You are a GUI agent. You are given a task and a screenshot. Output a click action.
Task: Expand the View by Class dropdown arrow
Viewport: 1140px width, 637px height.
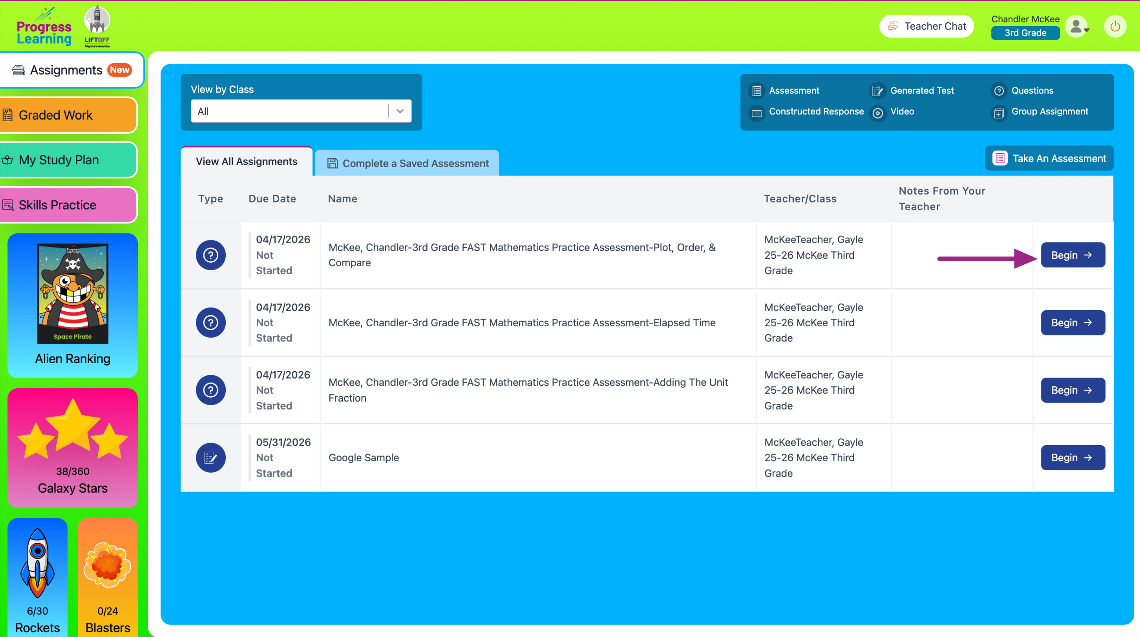(400, 111)
